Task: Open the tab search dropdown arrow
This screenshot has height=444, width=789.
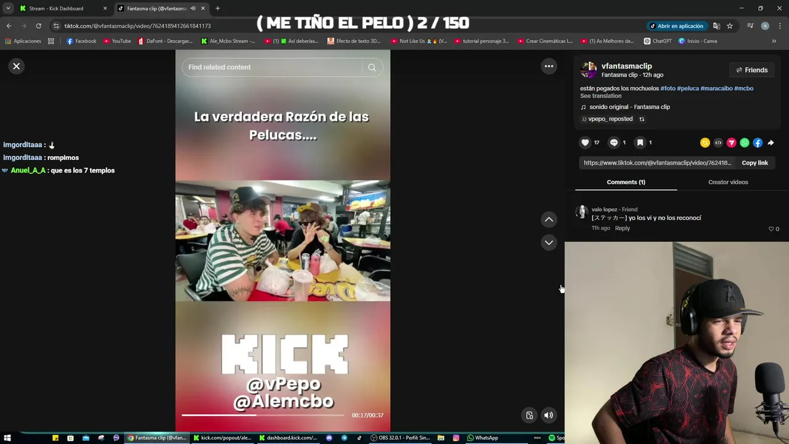Action: coord(8,9)
